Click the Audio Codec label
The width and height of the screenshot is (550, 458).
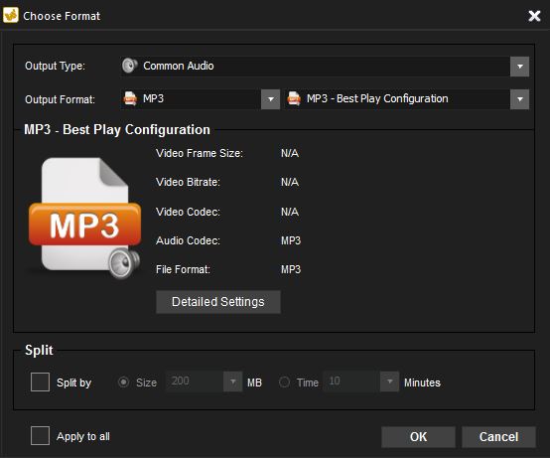pos(188,240)
